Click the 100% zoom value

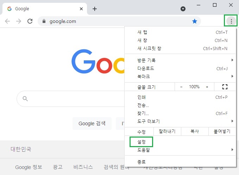194,87
